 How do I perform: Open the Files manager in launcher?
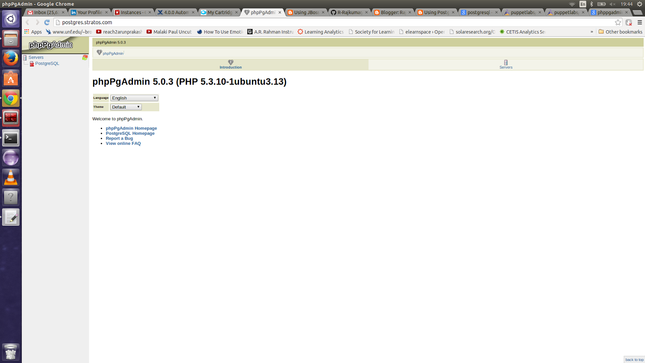(11, 39)
